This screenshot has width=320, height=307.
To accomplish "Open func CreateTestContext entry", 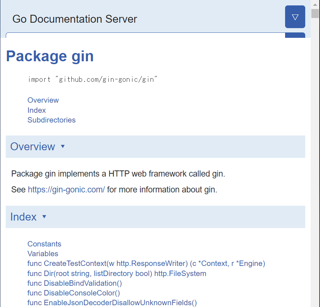I will tap(147, 263).
